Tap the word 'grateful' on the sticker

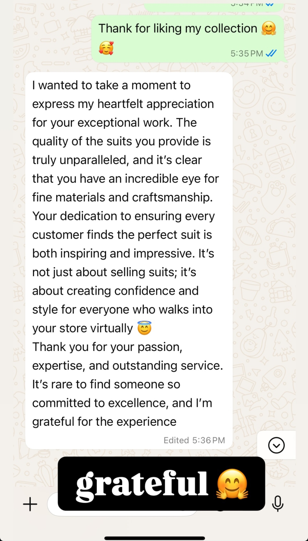[x=142, y=485]
